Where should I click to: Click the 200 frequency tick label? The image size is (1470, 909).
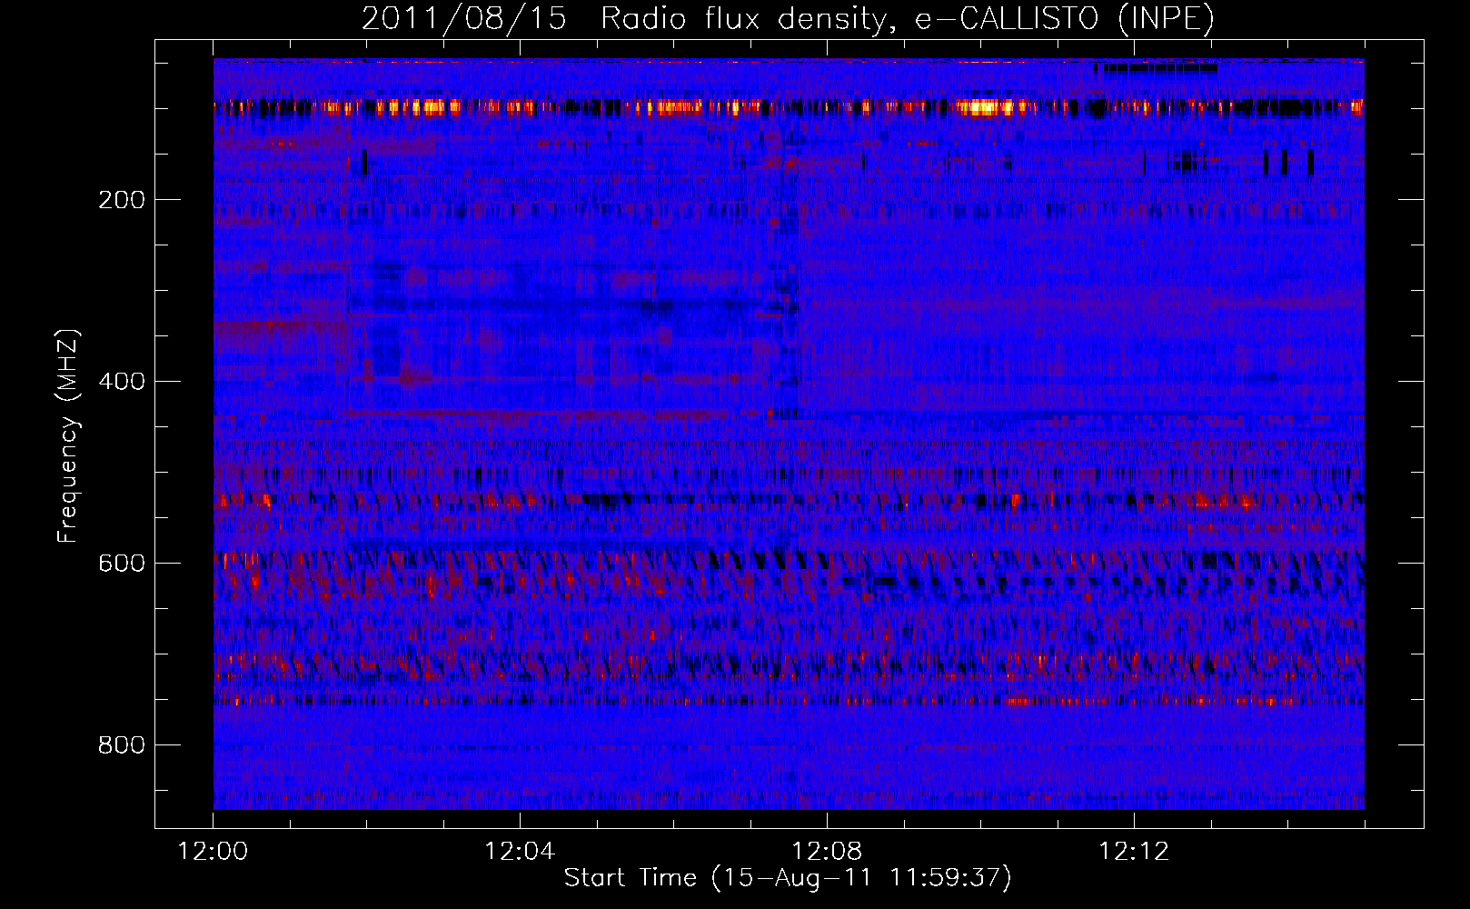pyautogui.click(x=122, y=200)
